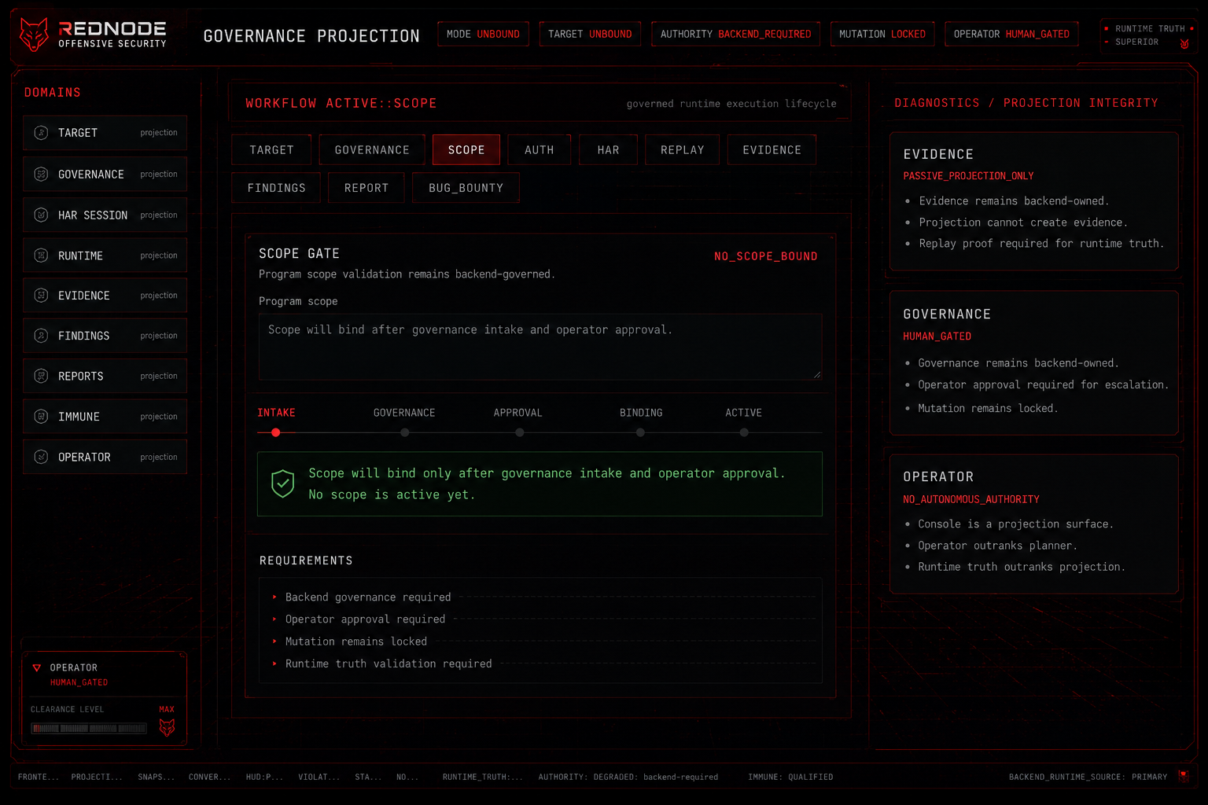Image resolution: width=1208 pixels, height=805 pixels.
Task: Open the HAR workflow tab
Action: pyautogui.click(x=608, y=150)
